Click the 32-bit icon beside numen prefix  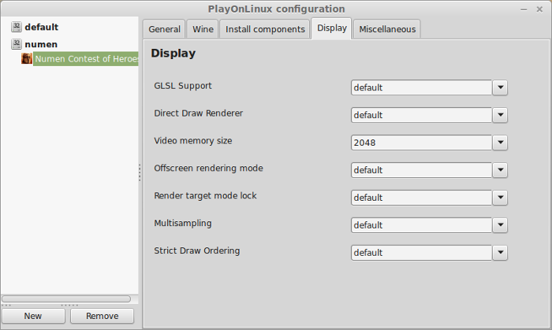(17, 44)
